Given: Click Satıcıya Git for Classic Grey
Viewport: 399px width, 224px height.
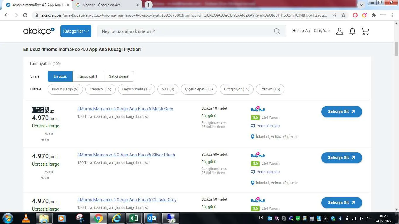Looking at the screenshot, I should pos(342,202).
